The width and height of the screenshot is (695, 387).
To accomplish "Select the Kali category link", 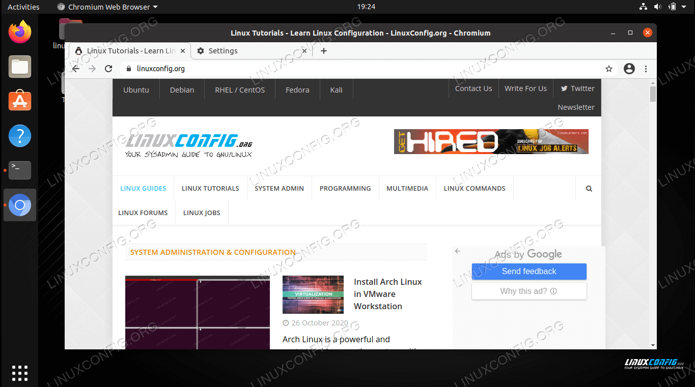I will [x=336, y=90].
